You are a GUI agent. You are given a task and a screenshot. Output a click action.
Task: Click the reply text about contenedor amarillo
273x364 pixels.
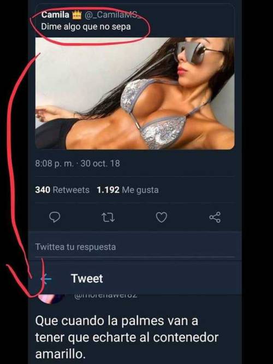coord(127,338)
